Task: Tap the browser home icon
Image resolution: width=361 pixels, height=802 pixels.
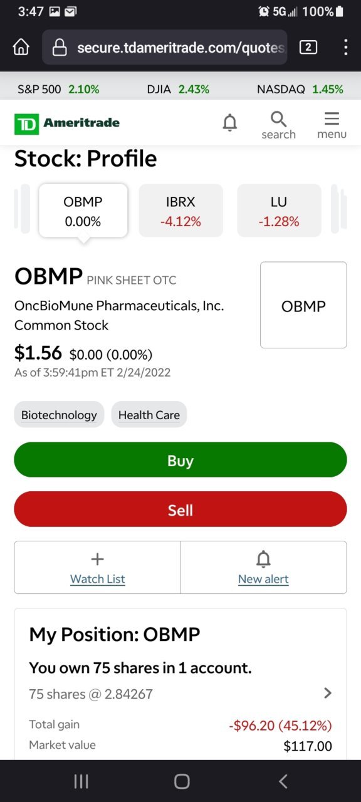Action: (21, 47)
